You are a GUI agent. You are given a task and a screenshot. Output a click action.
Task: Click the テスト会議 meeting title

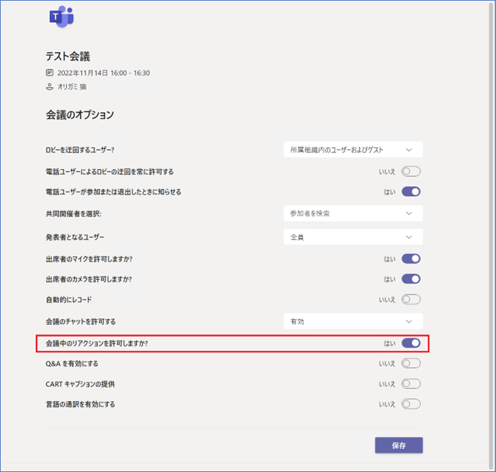68,57
